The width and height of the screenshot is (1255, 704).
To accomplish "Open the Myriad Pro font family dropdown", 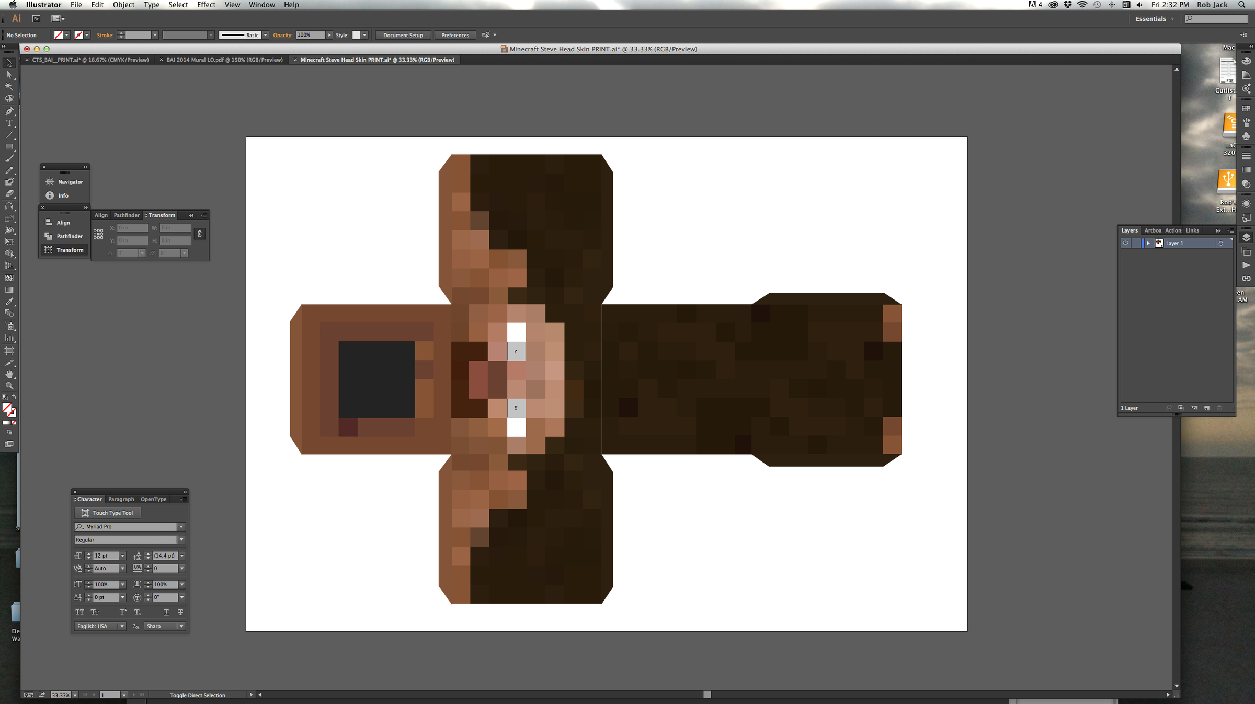I will (181, 526).
